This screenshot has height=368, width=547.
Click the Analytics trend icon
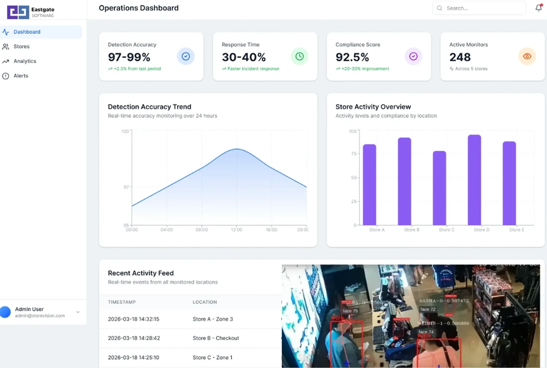tap(6, 61)
